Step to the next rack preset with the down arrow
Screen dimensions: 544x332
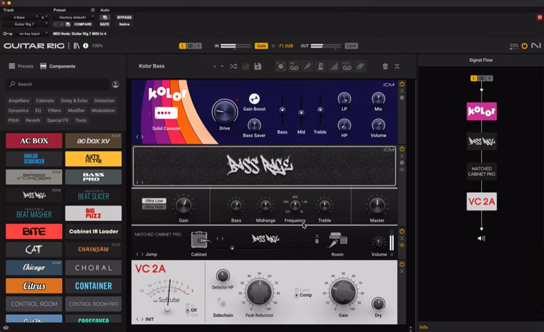pyautogui.click(x=222, y=66)
